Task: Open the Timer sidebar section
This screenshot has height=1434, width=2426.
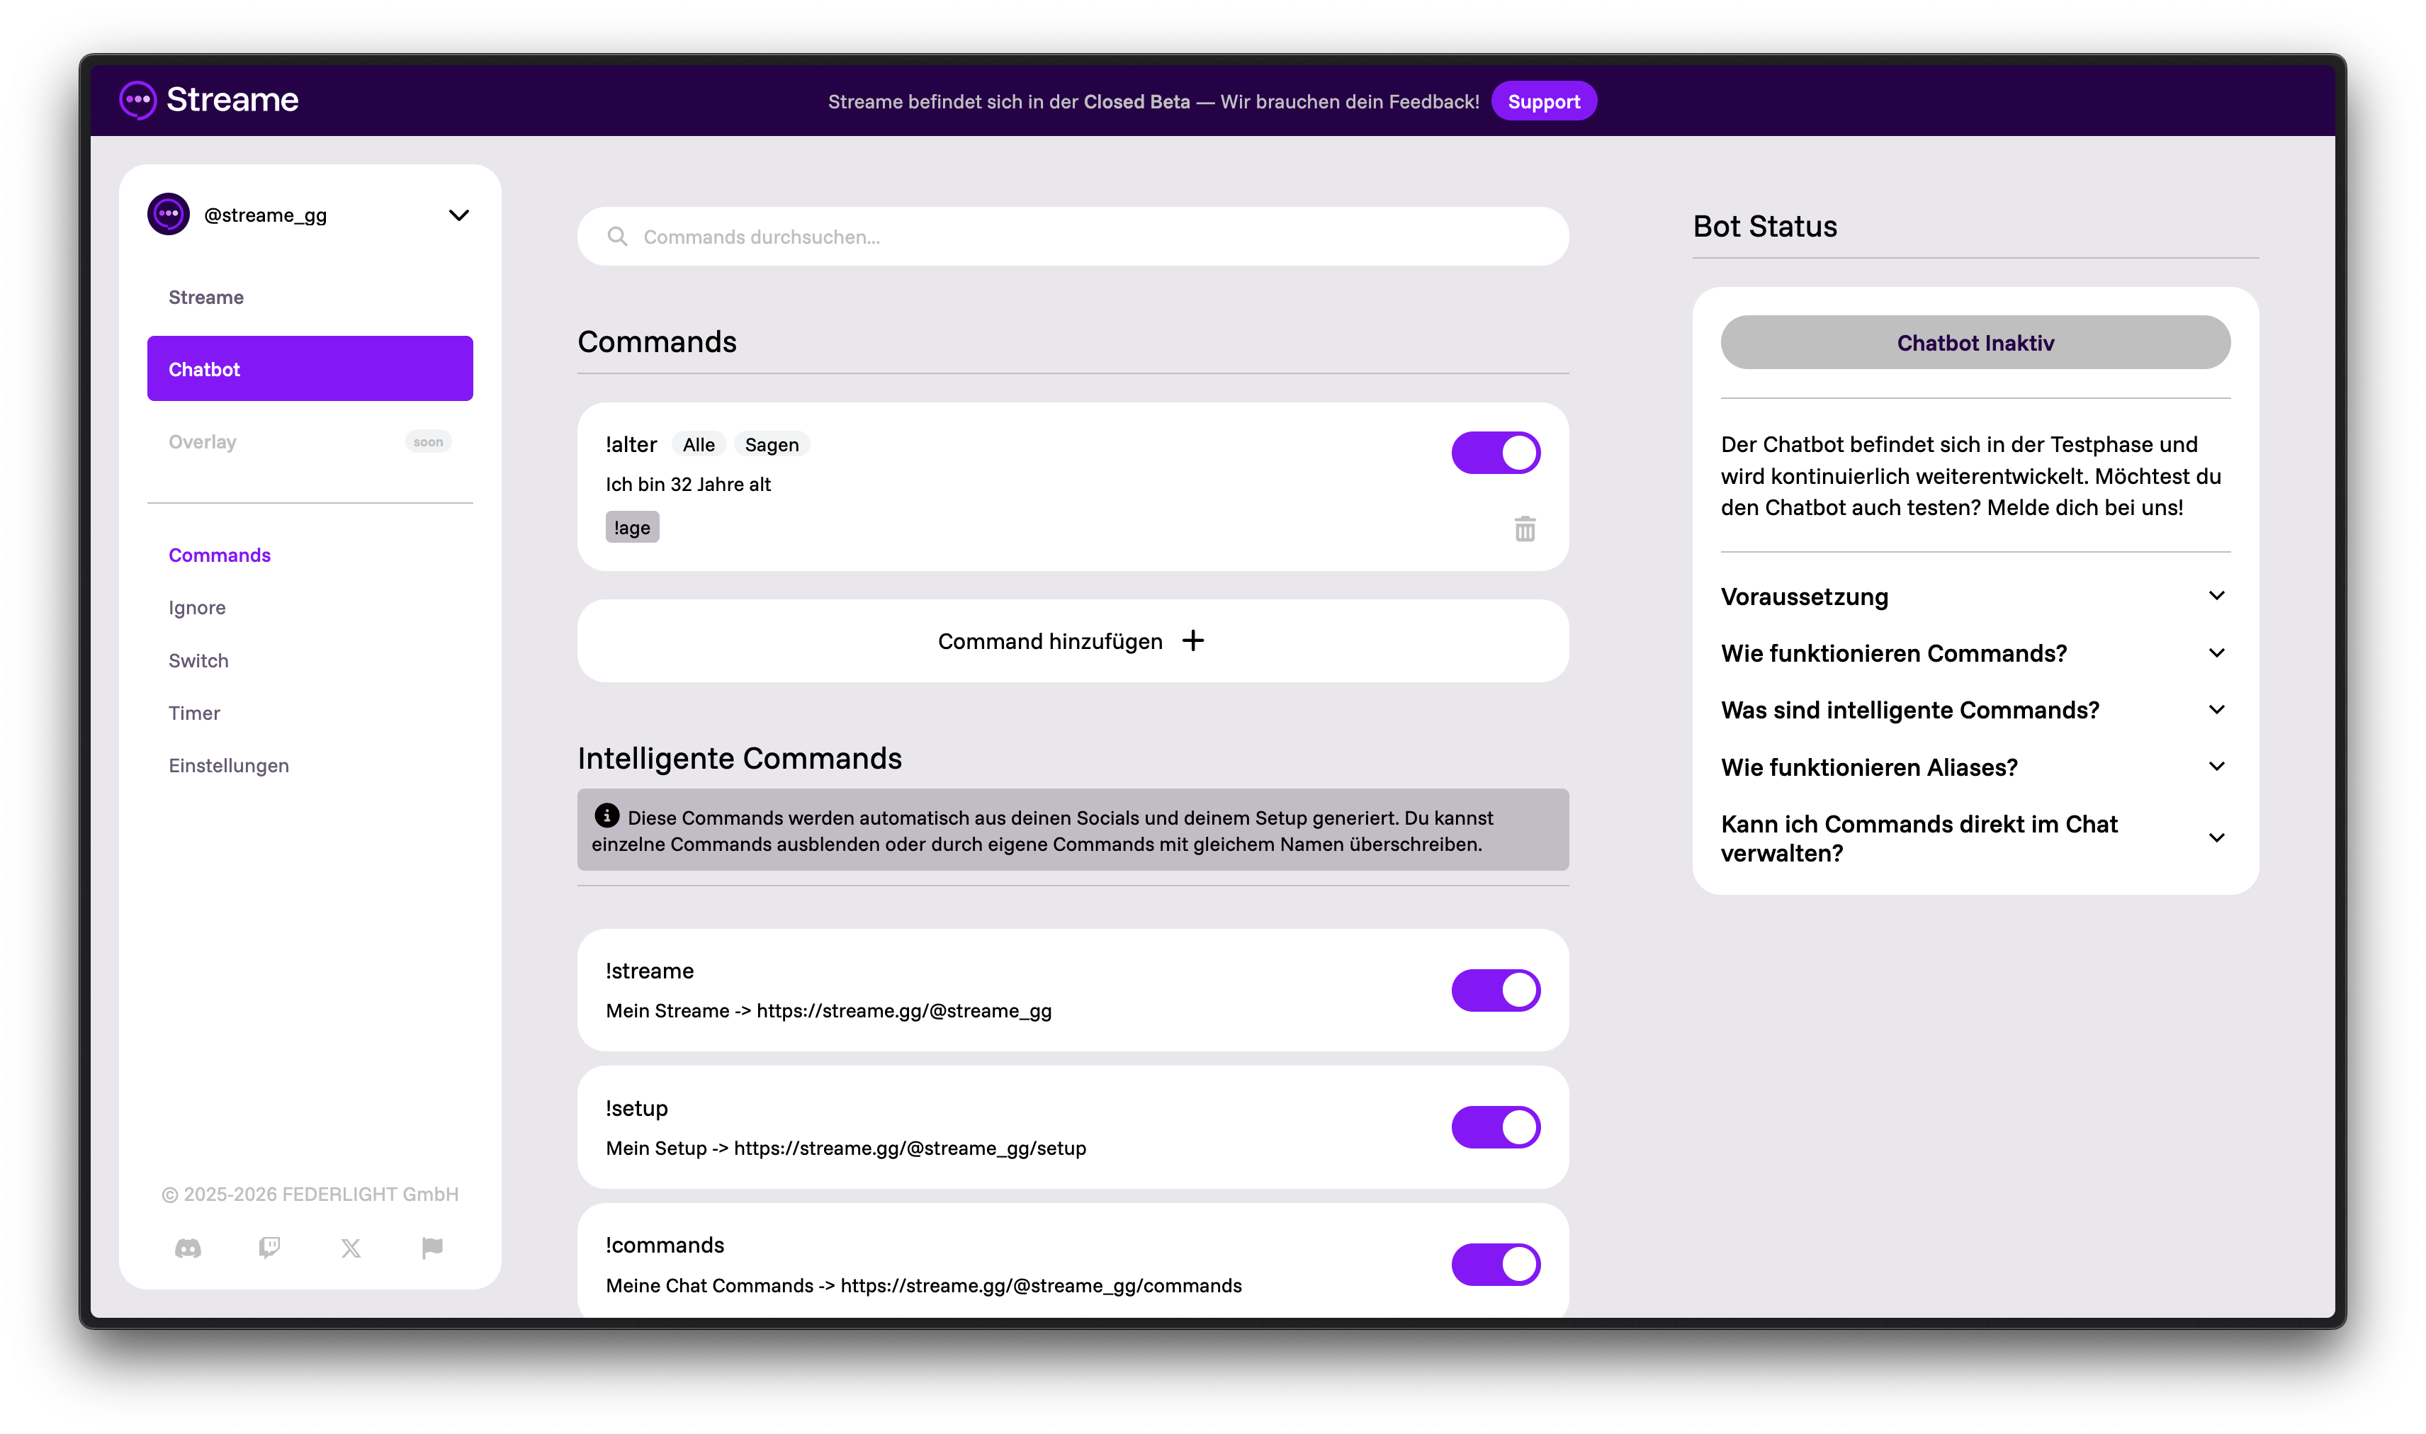Action: (194, 713)
